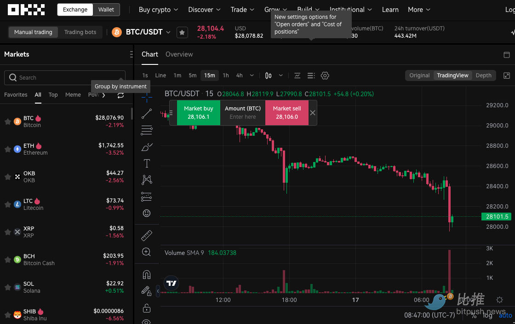Open the order lines display settings icon
Screen dimensions: 515x324
311,75
